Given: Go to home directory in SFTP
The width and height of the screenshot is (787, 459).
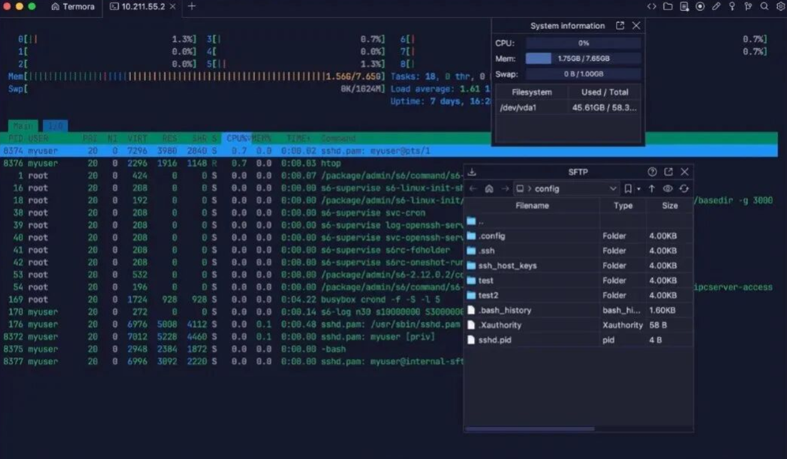Looking at the screenshot, I should pyautogui.click(x=489, y=189).
